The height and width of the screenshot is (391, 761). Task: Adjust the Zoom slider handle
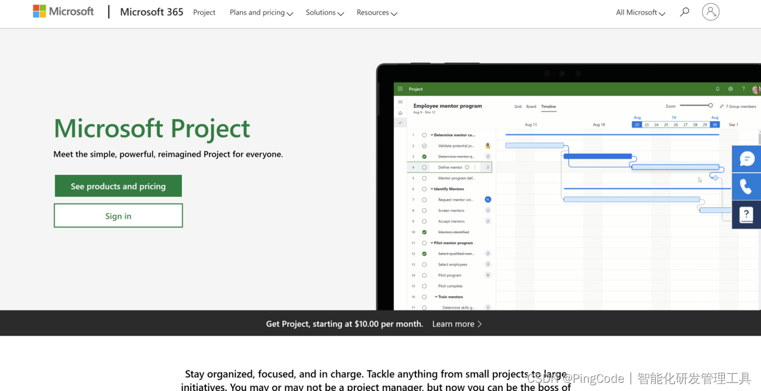710,106
